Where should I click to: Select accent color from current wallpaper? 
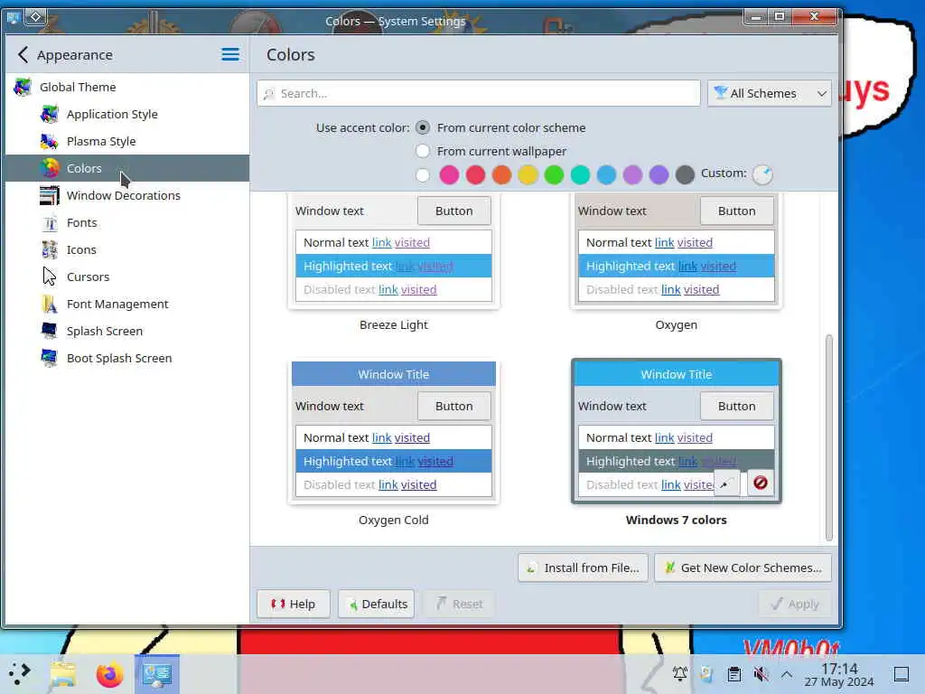(x=423, y=151)
